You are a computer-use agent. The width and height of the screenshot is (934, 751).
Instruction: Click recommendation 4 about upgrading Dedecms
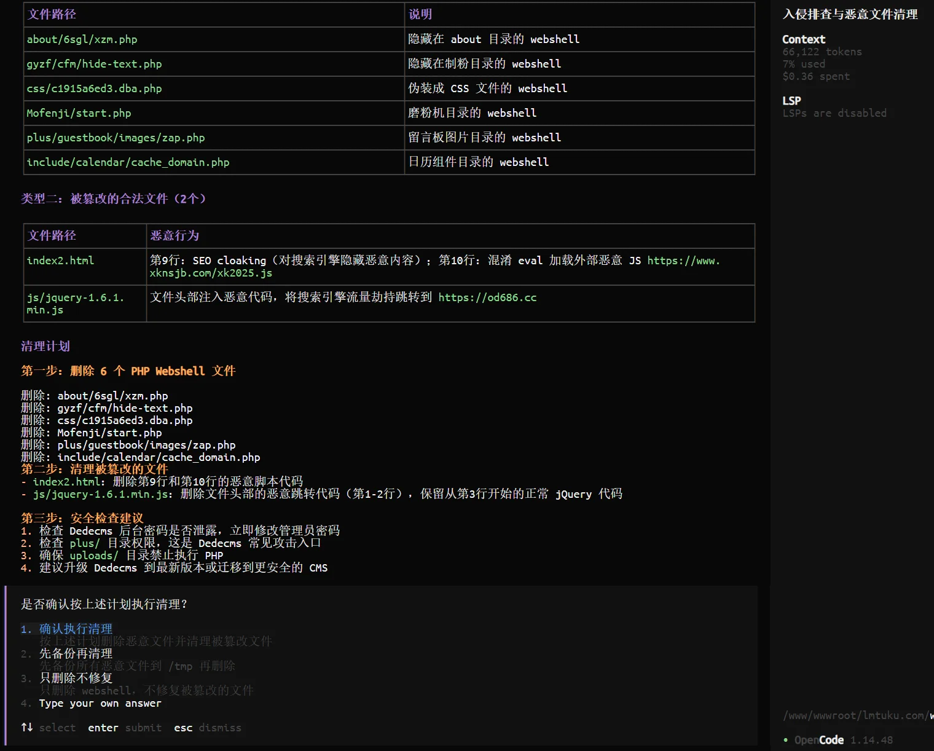click(x=174, y=567)
